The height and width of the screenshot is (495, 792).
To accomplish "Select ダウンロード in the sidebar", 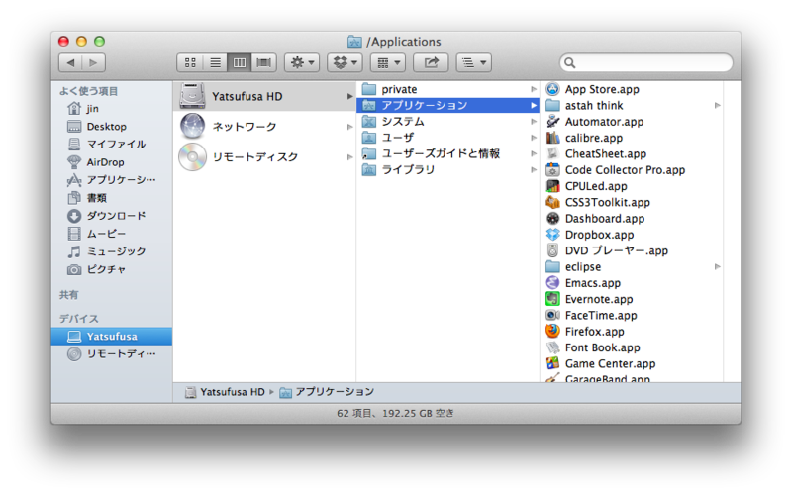I will coord(112,216).
